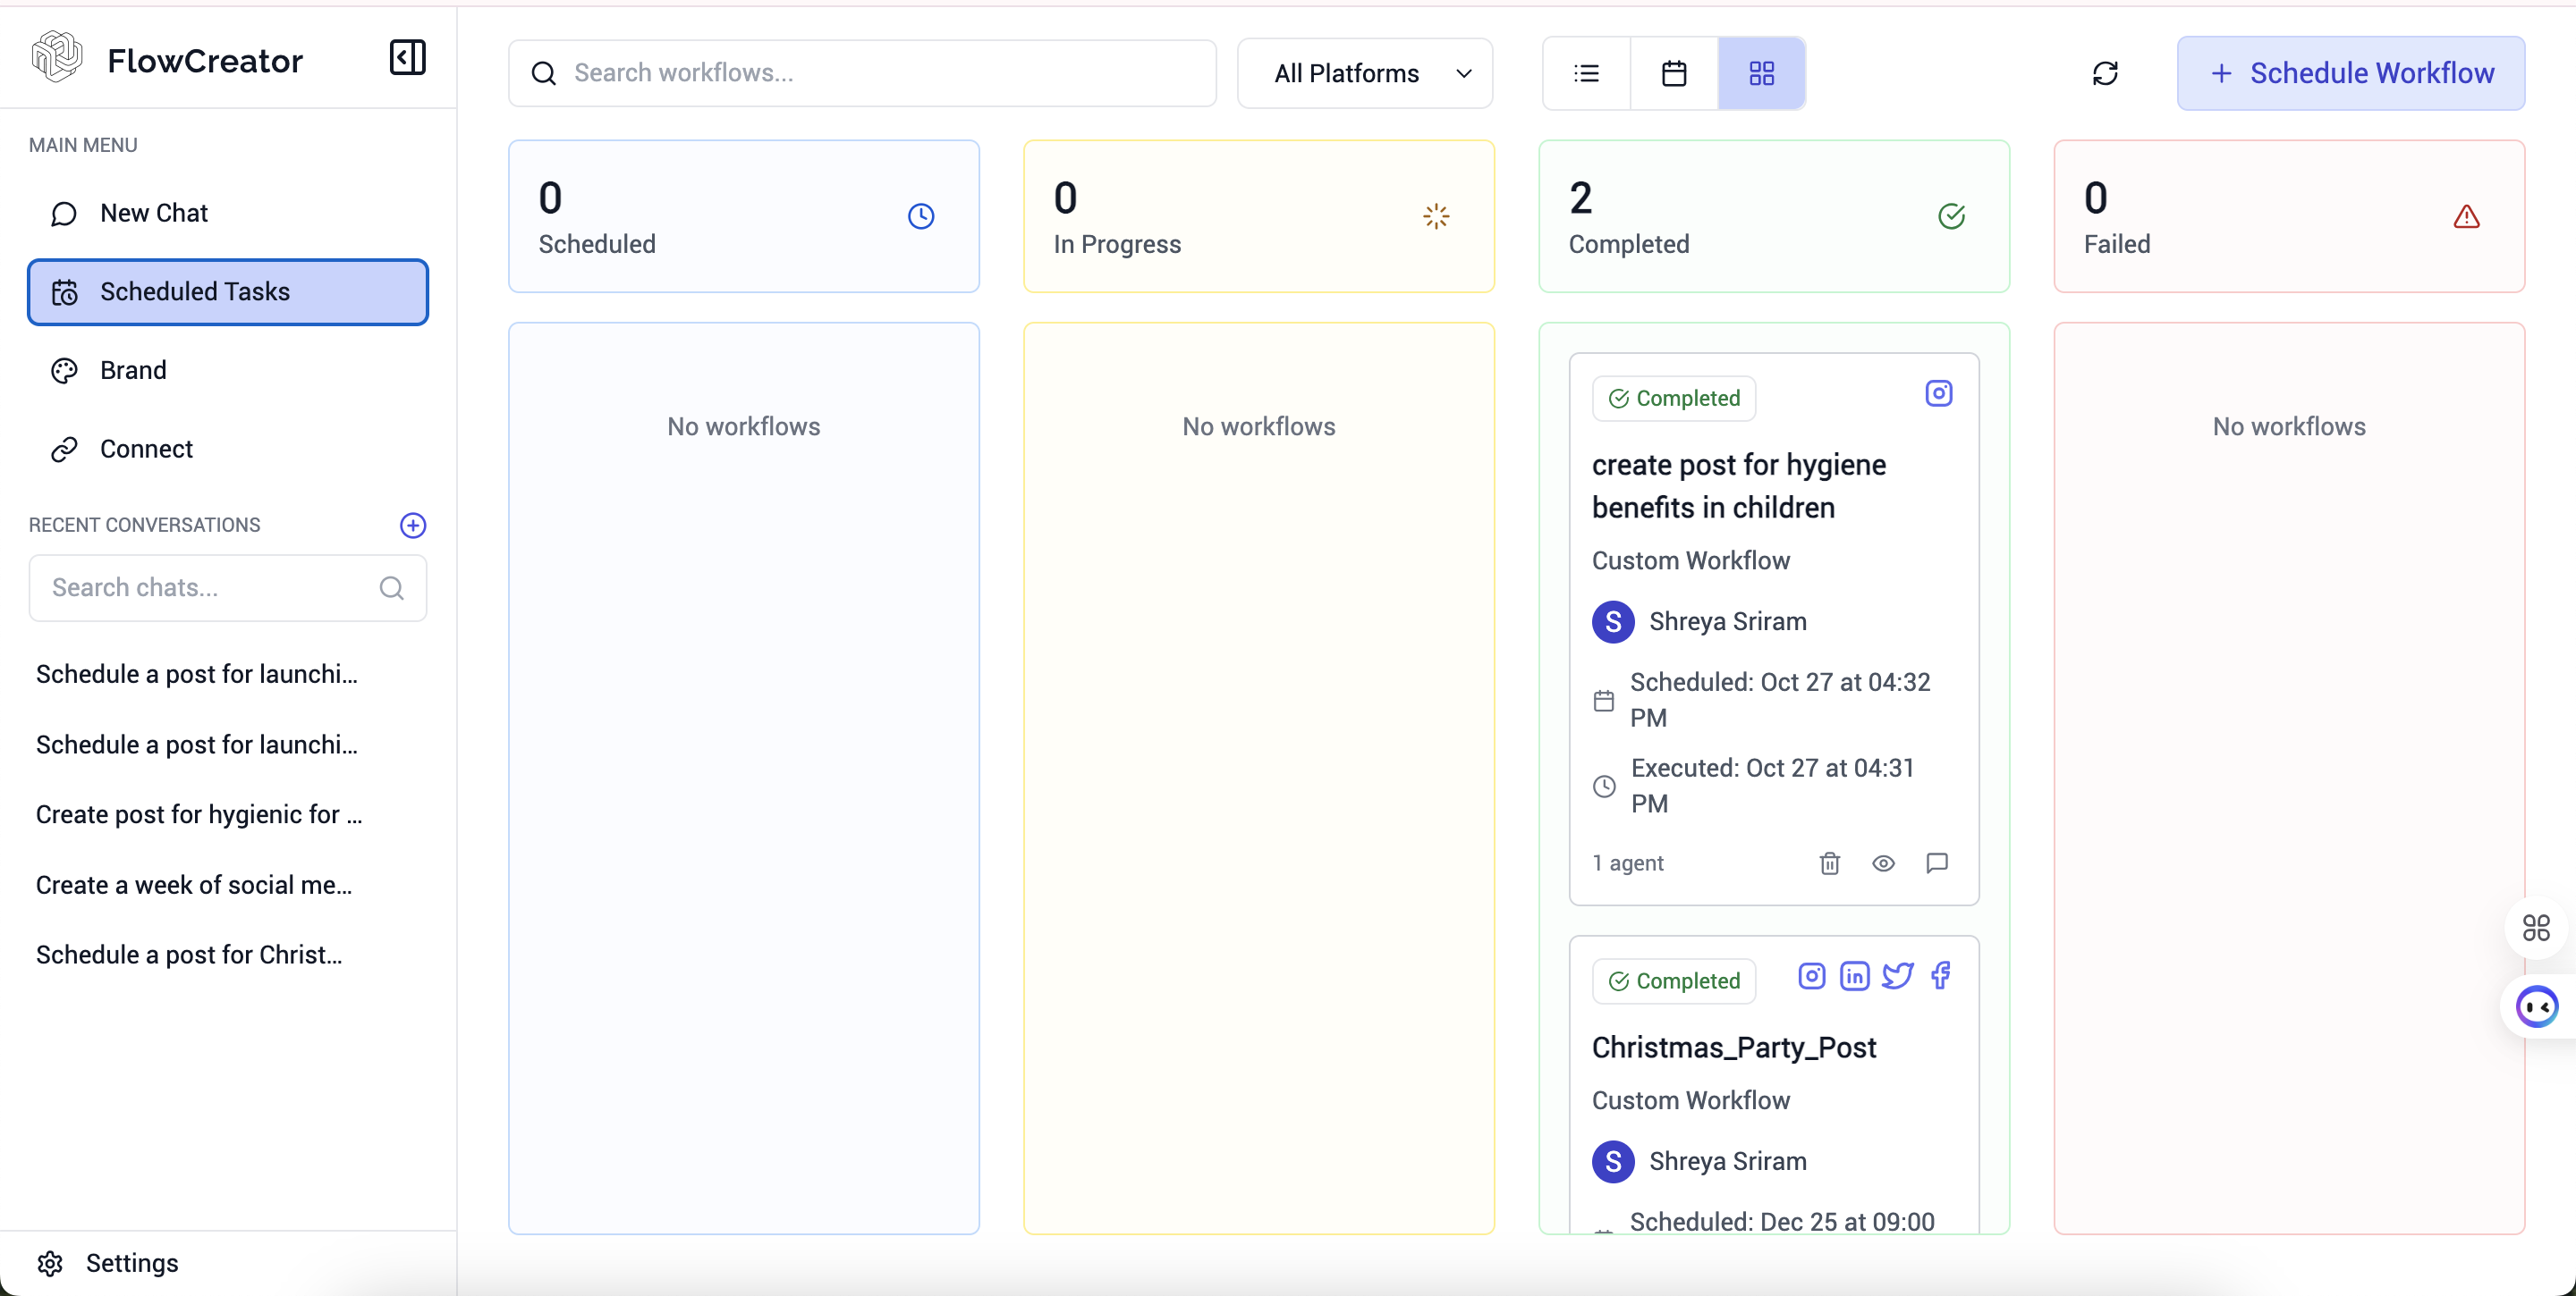Screen dimensions: 2576x1296
Task: Delete the hygiene benefits workflow via trash icon
Action: pos(1829,863)
